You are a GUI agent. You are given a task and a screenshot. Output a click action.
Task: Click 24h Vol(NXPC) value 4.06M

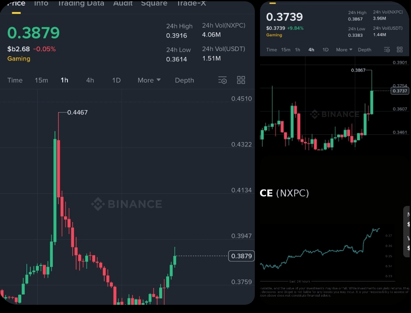coord(212,35)
